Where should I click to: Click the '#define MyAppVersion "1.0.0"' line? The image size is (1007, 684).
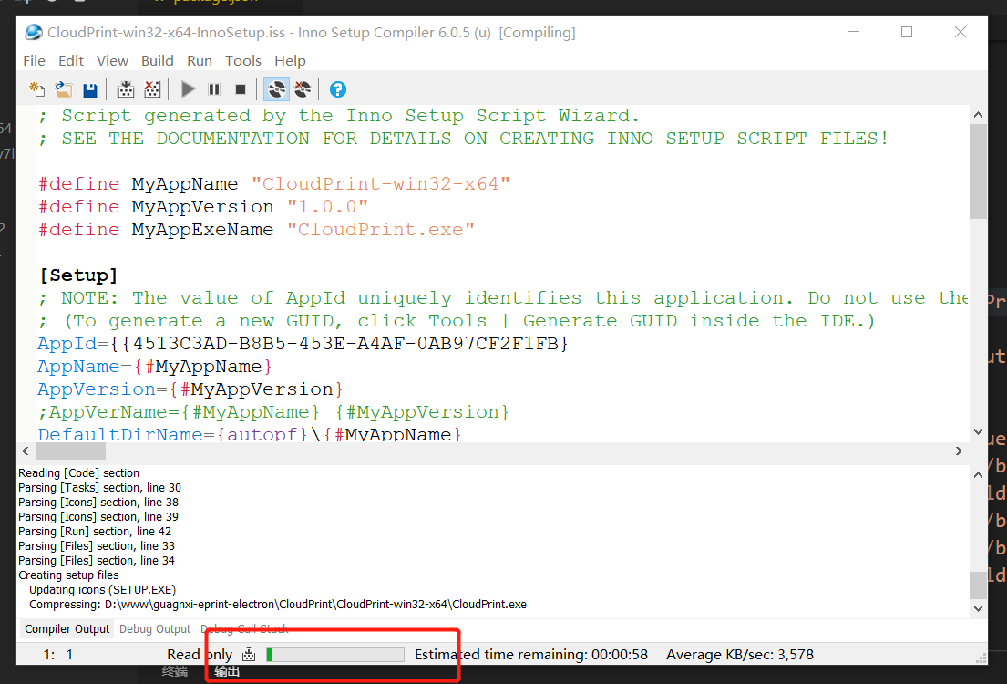pos(203,207)
